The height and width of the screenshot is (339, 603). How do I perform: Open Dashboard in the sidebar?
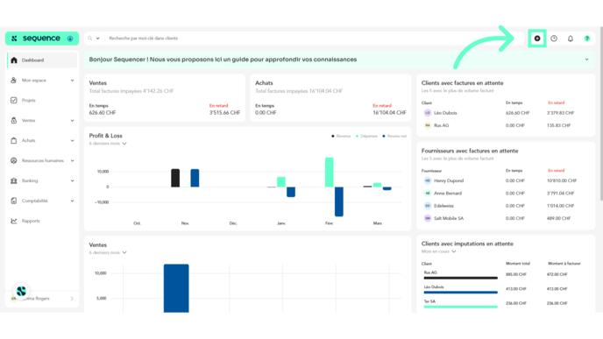(42, 60)
